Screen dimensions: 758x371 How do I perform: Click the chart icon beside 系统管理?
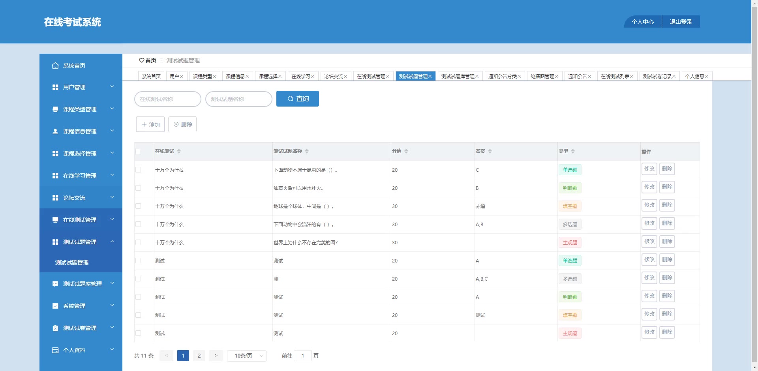pos(55,306)
